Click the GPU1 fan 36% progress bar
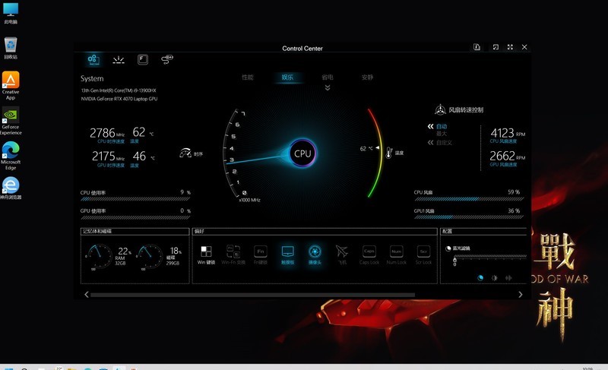Screen dimensions: 608x370 (x=469, y=217)
